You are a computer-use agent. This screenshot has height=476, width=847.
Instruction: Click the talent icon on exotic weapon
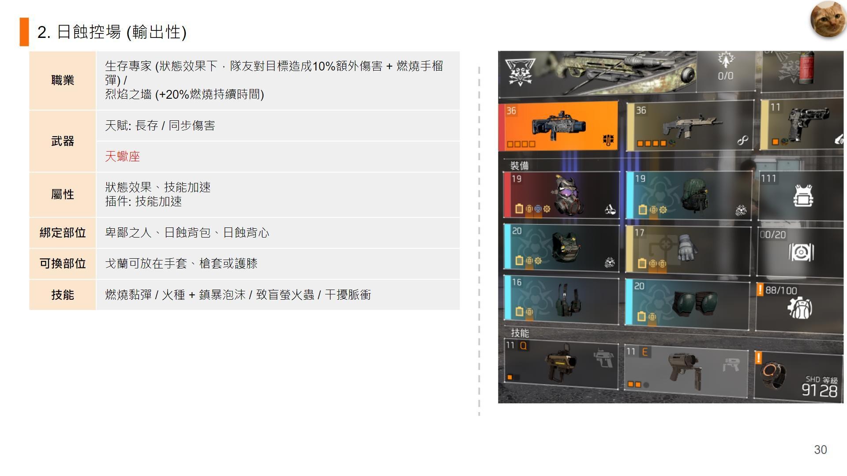coord(608,140)
